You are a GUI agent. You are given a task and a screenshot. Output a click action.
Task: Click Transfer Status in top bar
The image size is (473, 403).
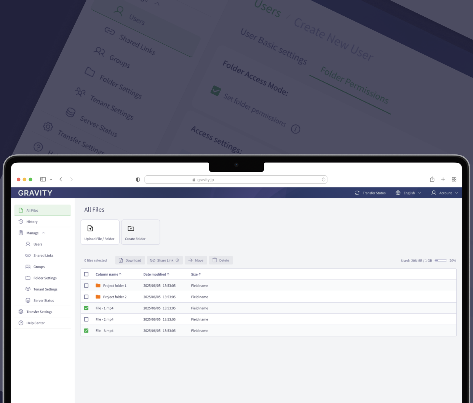(370, 193)
